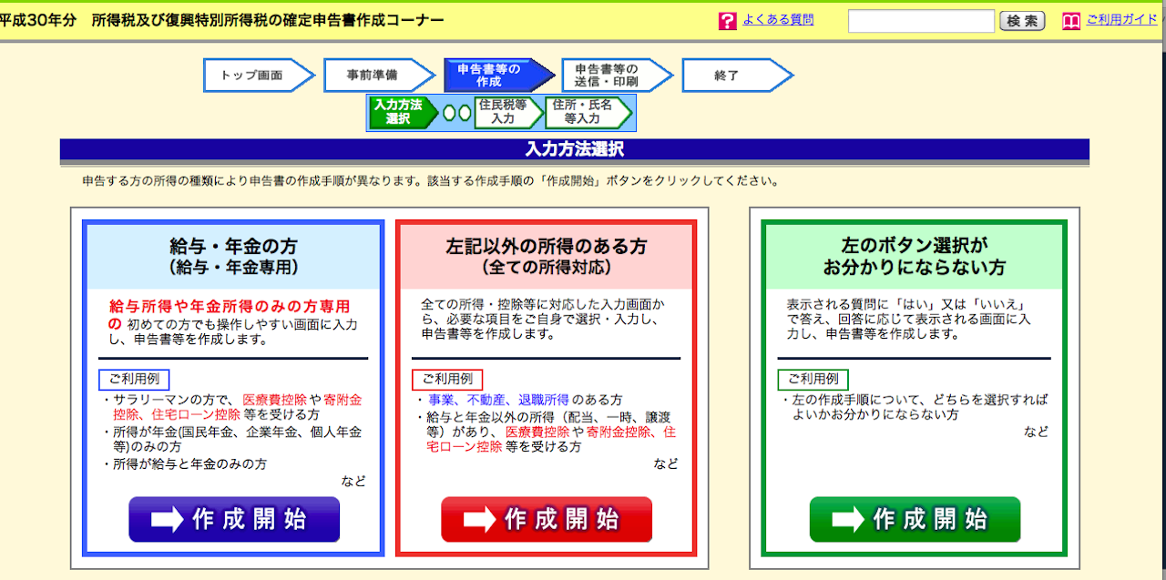This screenshot has width=1166, height=580.
Task: Click the book icon for ご利用ガイド
Action: point(1071,21)
